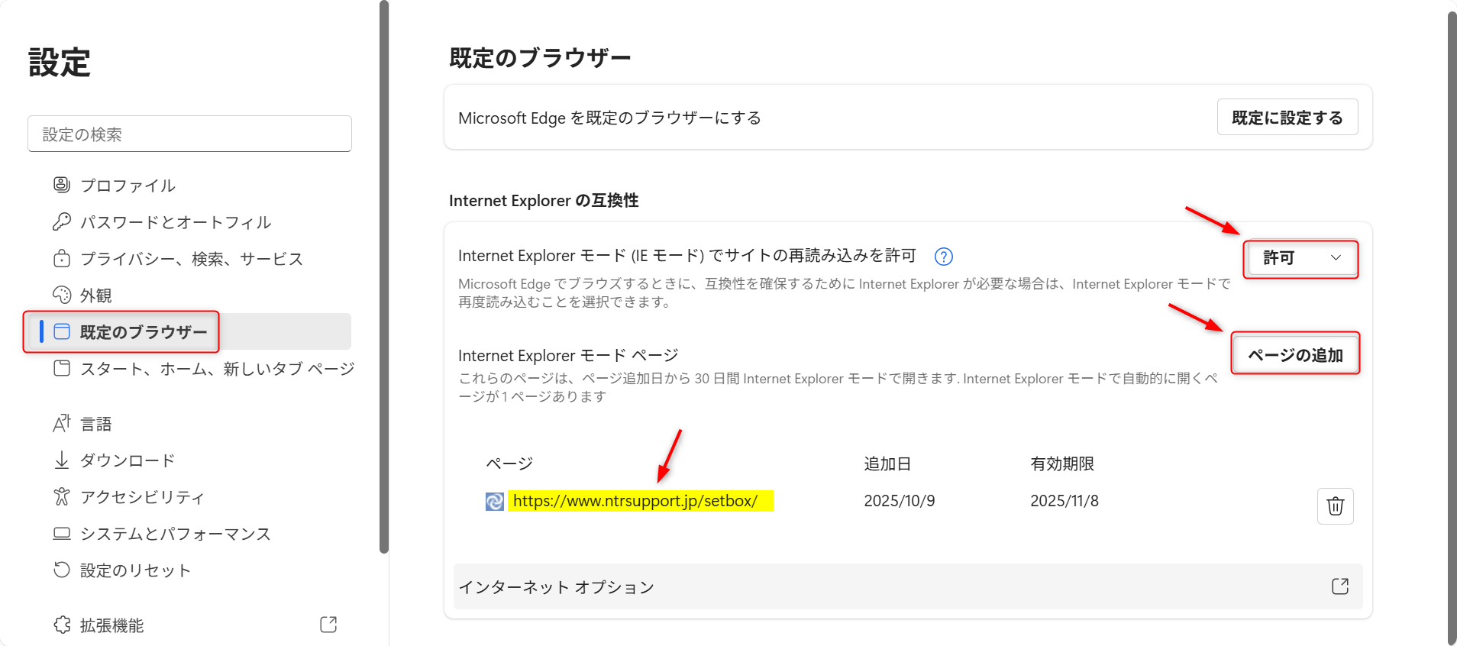This screenshot has height=646, width=1457.
Task: Open 設定のリセット section
Action: click(135, 570)
